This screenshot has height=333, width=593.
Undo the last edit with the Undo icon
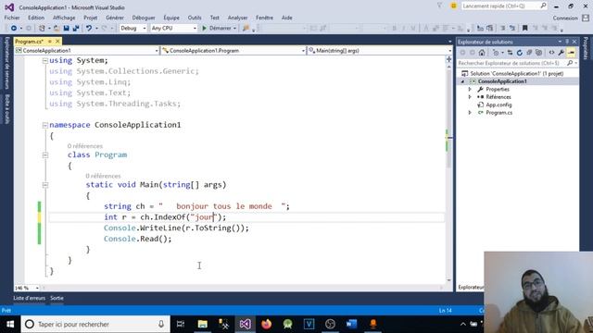click(89, 29)
